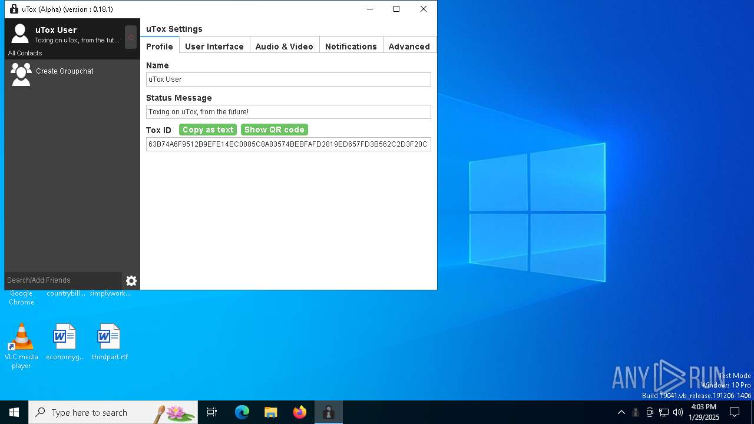Image resolution: width=754 pixels, height=424 pixels.
Task: Click the network tray icon
Action: click(664, 412)
